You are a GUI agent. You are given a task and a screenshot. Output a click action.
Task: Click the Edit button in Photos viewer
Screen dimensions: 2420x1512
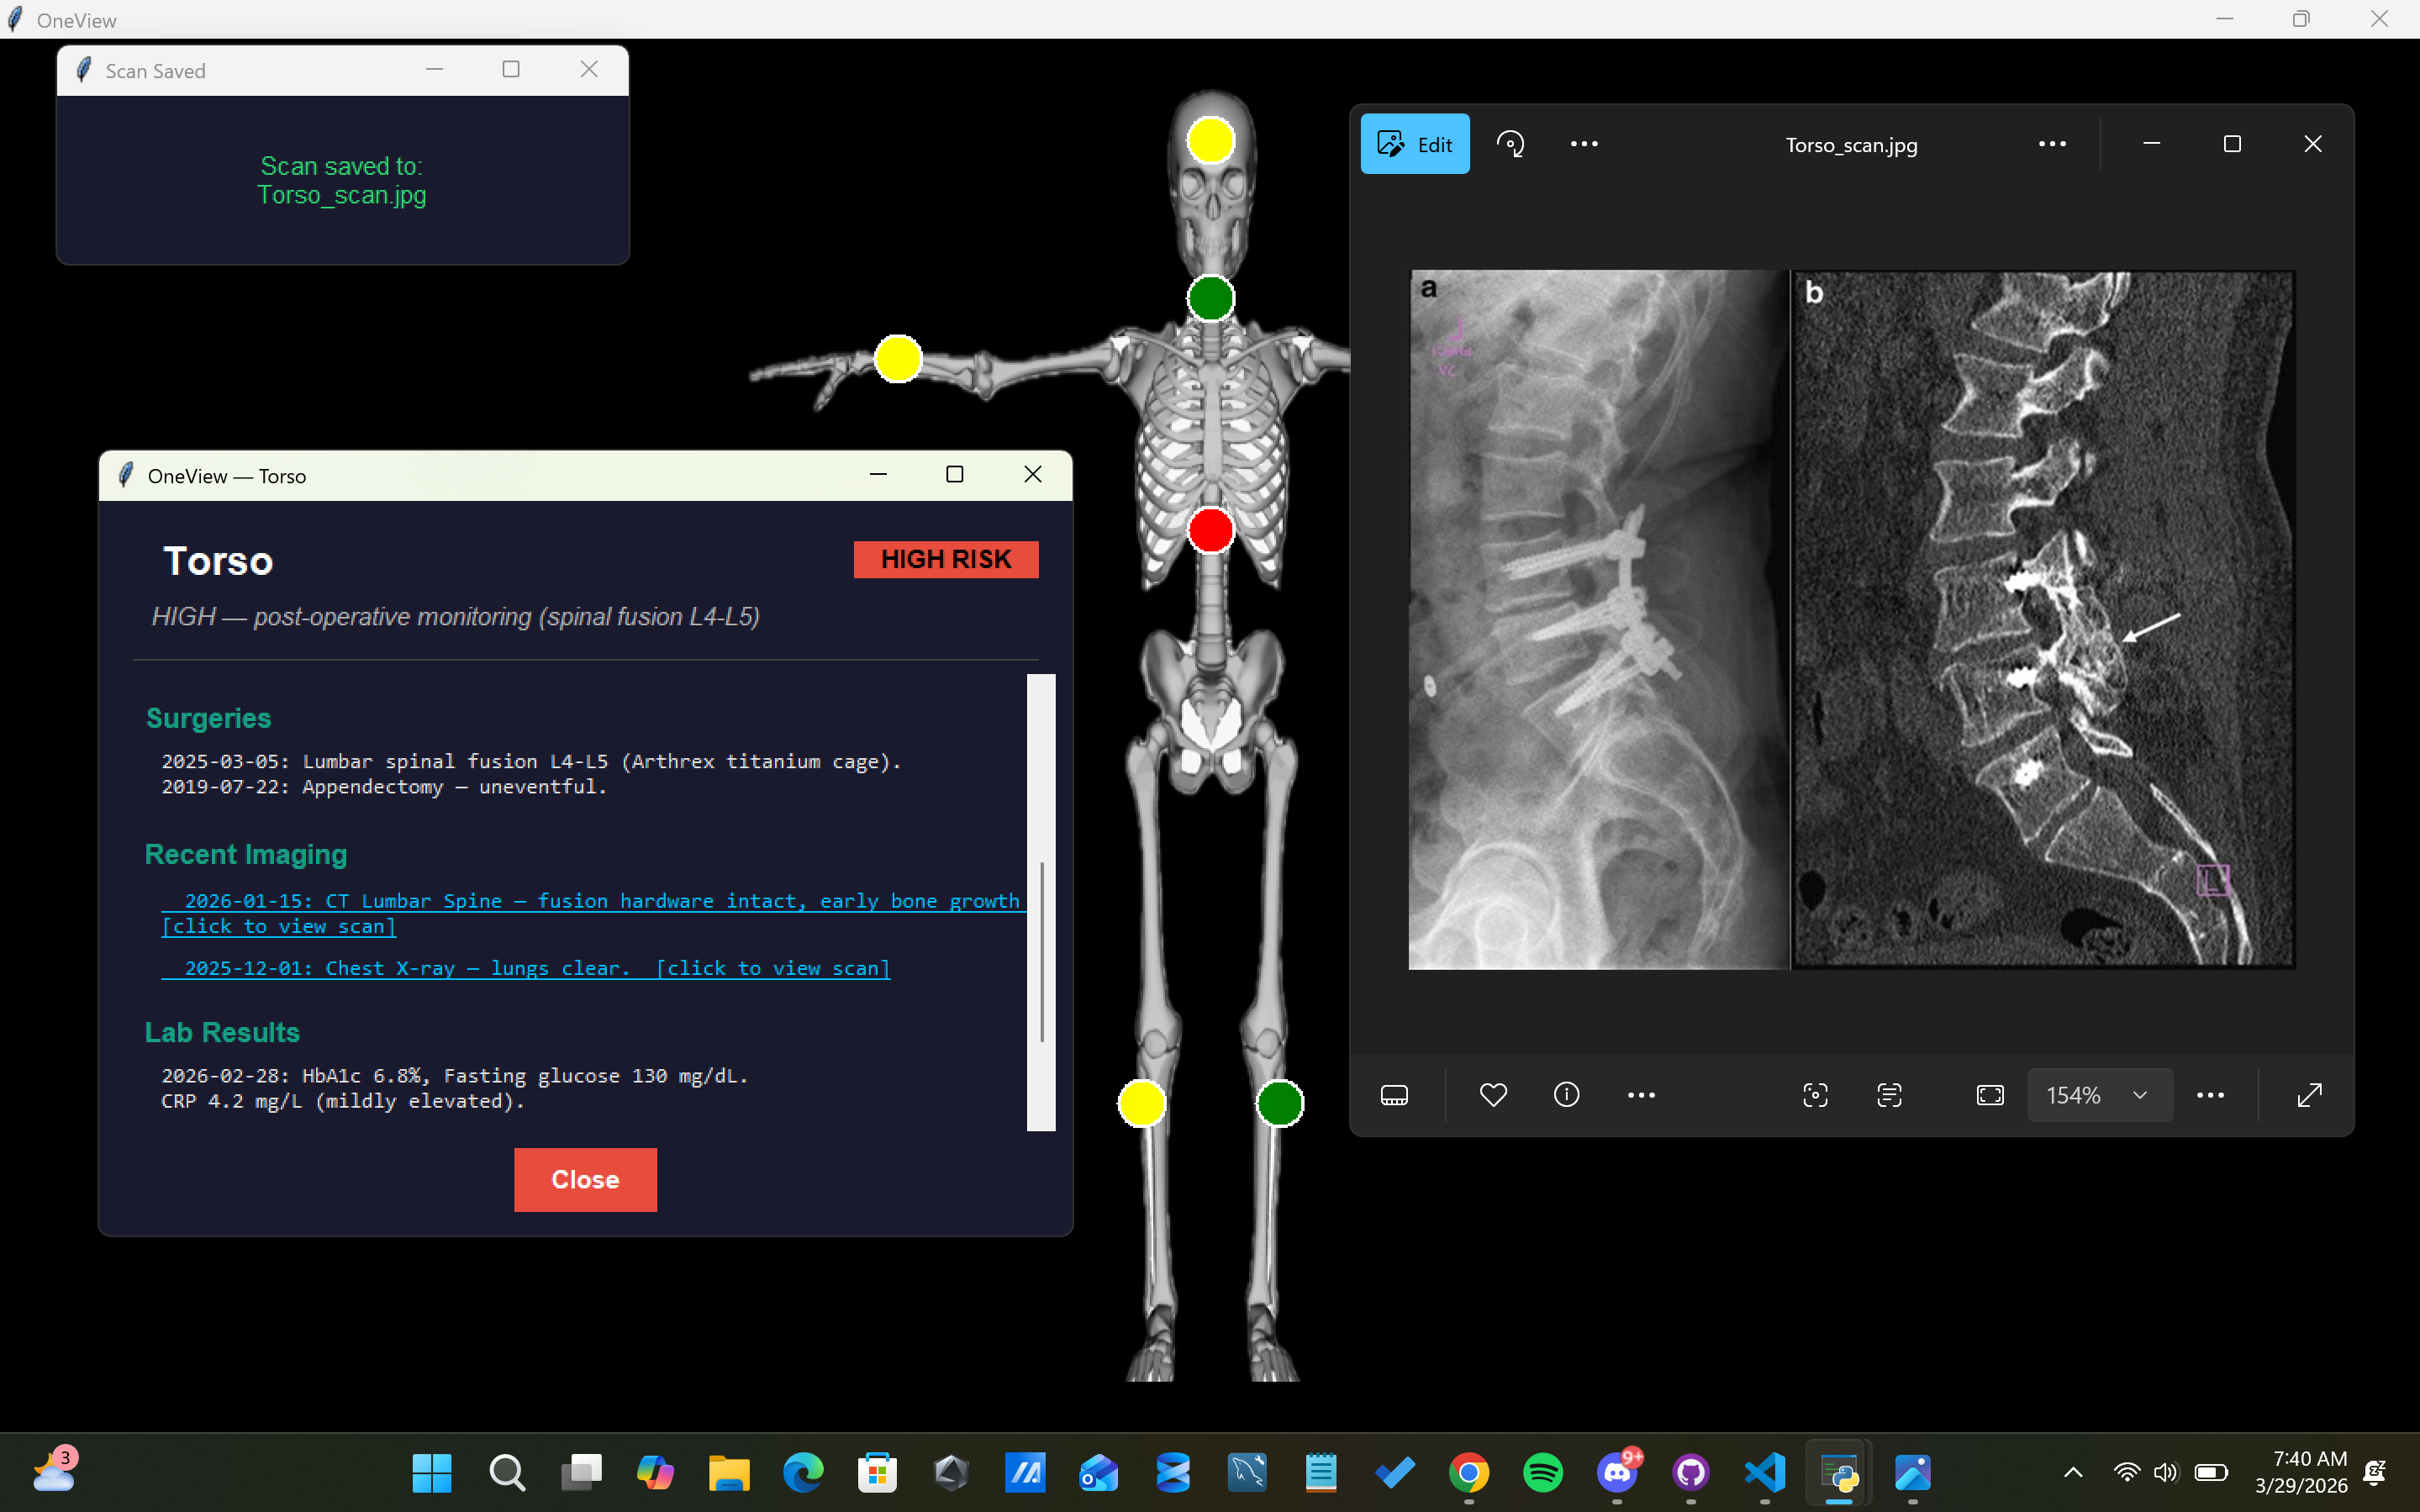click(x=1414, y=144)
